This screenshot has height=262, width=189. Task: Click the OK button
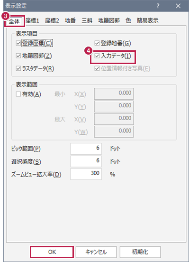click(52, 252)
